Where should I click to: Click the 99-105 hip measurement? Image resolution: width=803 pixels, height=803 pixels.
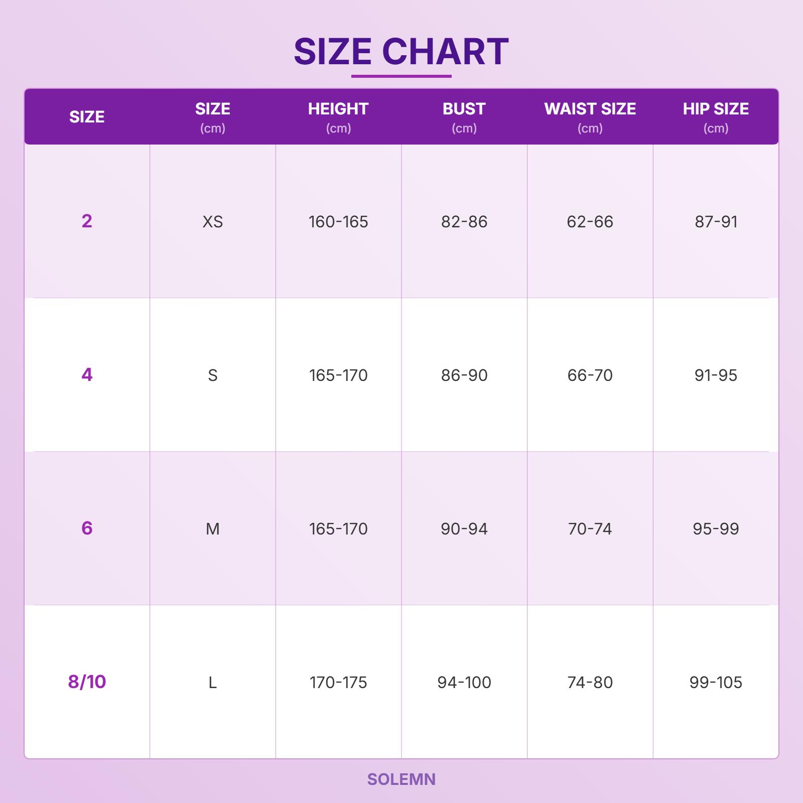[716, 683]
